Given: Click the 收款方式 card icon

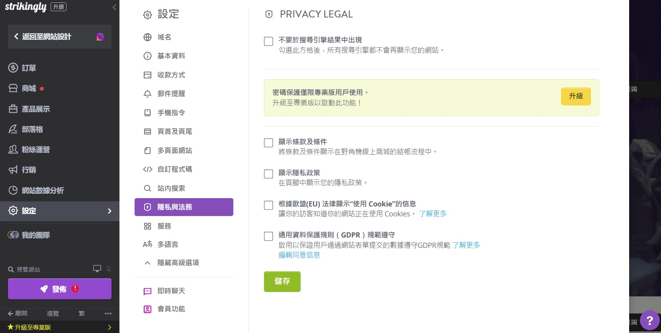Looking at the screenshot, I should (147, 75).
